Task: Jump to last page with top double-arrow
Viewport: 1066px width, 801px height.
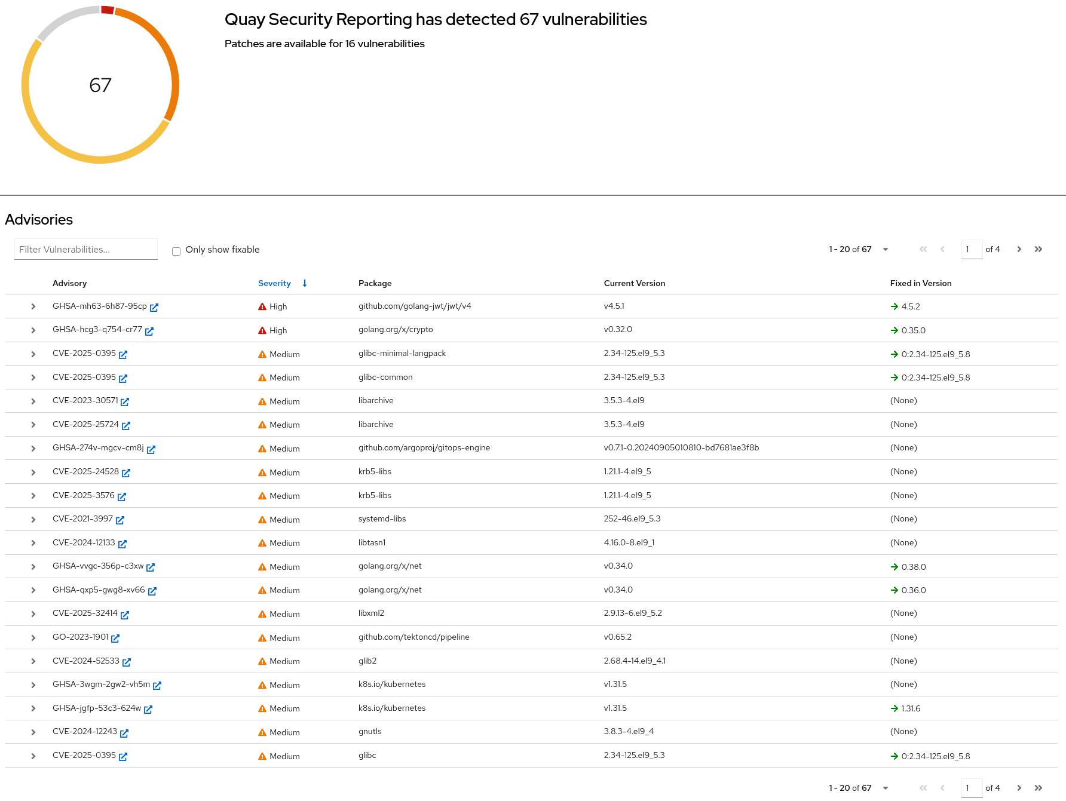Action: (x=1039, y=249)
